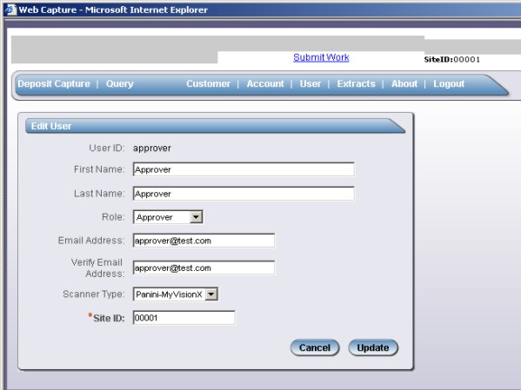Click Logout in the navigation bar
The width and height of the screenshot is (521, 390).
pos(449,83)
